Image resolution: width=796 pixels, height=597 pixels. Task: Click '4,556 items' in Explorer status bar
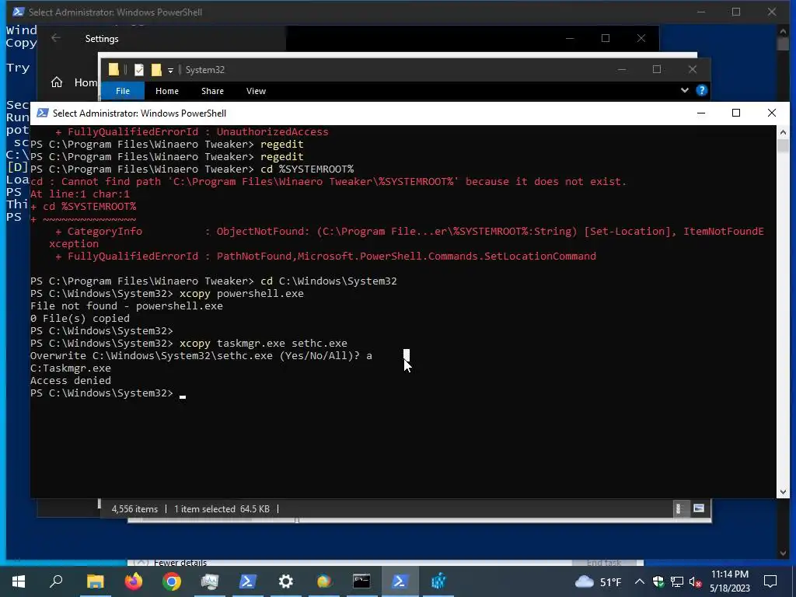point(134,508)
